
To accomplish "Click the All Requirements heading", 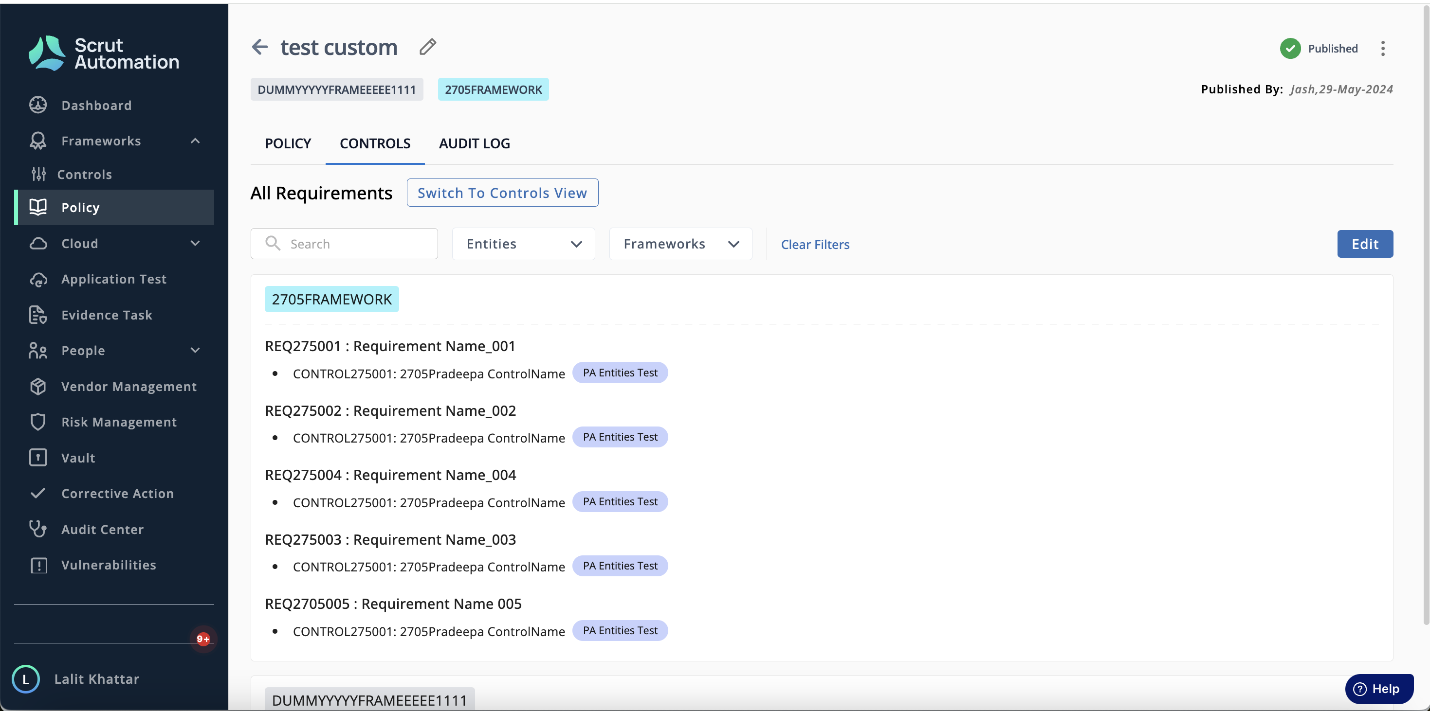I will point(321,193).
